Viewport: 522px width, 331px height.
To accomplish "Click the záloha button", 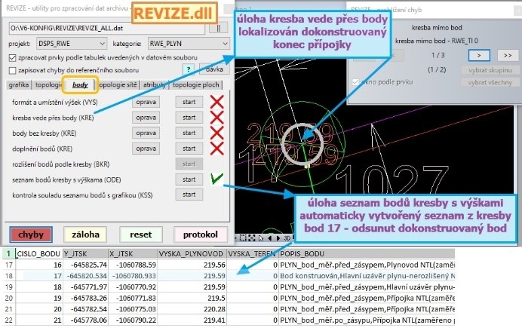I will pyautogui.click(x=85, y=234).
